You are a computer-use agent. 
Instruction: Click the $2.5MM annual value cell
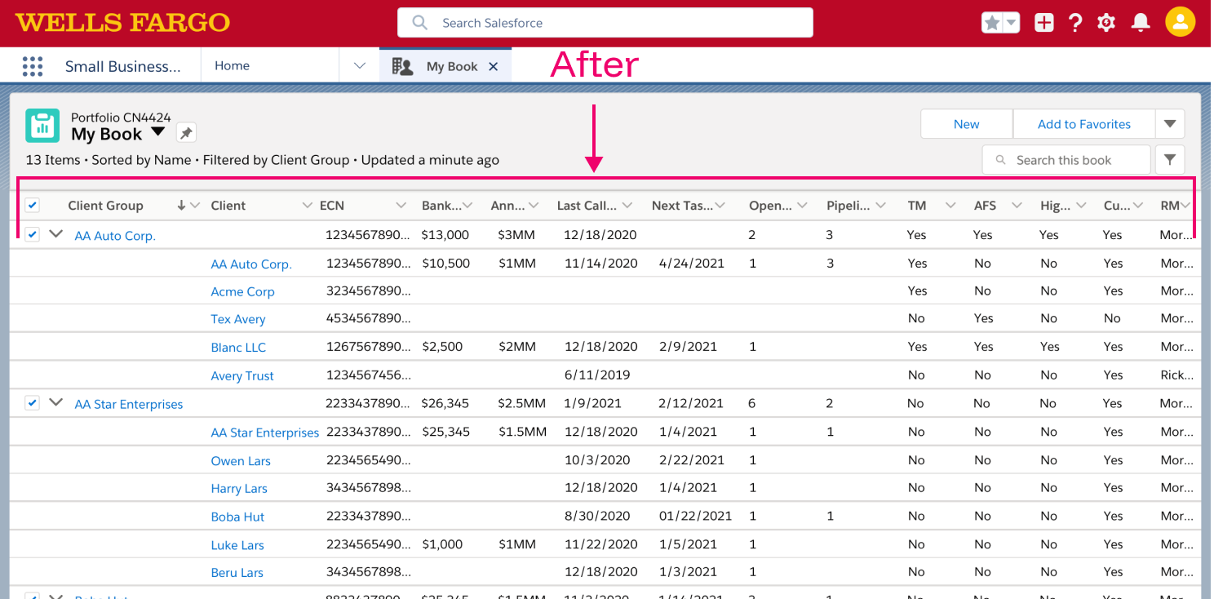521,403
